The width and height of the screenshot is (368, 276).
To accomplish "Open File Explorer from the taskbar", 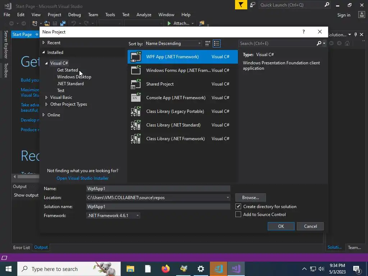I will pyautogui.click(x=130, y=269).
